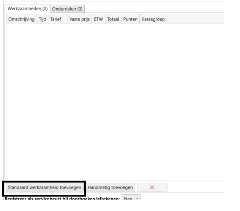Click the BTW column header
The image size is (240, 211).
(98, 19)
